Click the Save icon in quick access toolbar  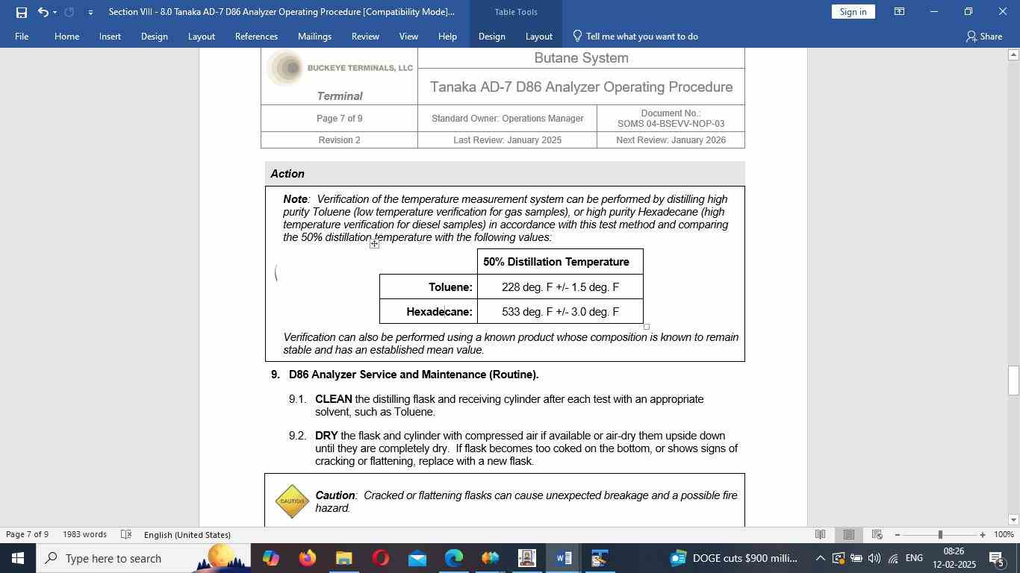(21, 12)
